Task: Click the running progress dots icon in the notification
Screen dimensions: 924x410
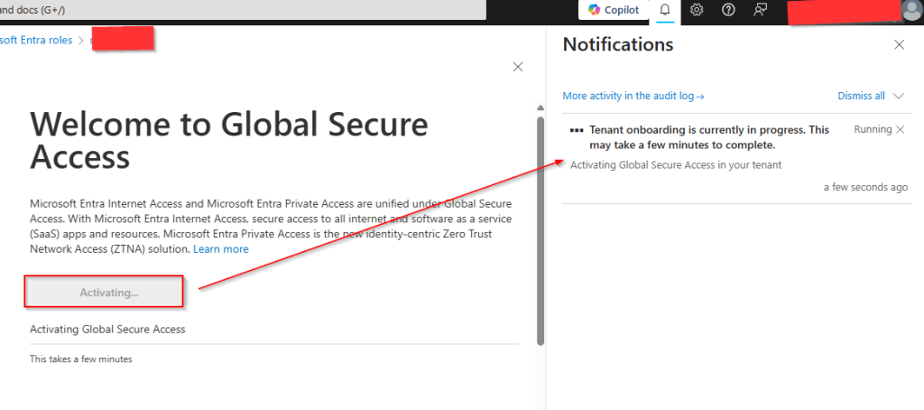Action: (577, 130)
